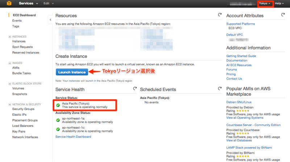Open the Tokyo region selector

point(265,3)
